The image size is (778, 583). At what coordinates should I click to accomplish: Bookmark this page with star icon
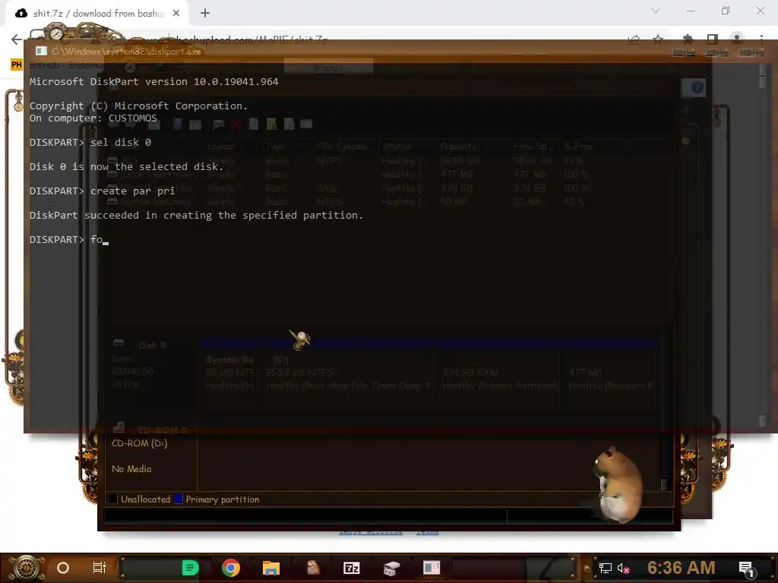click(658, 39)
